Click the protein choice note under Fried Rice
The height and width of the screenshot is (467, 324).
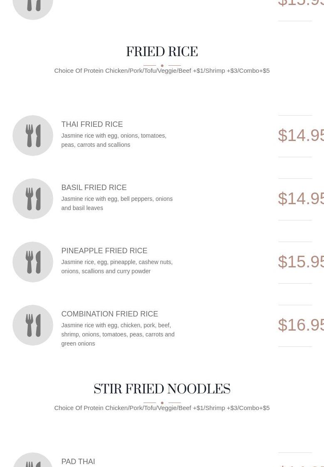point(162,71)
